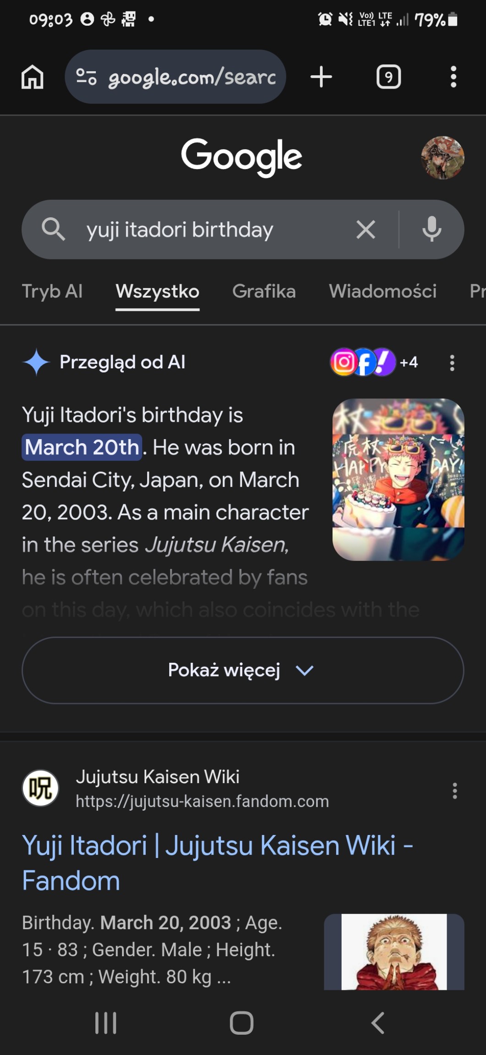Switch to the Tryb AI tab
486x1055 pixels.
pos(52,291)
